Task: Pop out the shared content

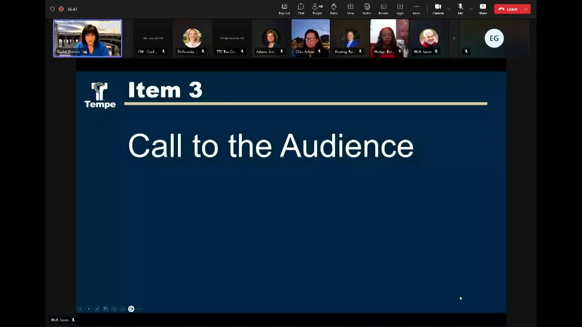Action: 284,9
